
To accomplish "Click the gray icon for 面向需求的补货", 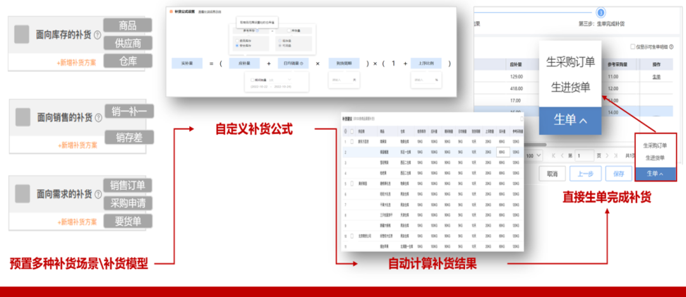I will pos(23,194).
